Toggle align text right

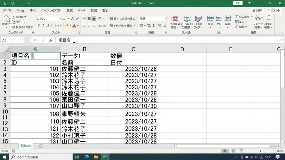point(94,25)
